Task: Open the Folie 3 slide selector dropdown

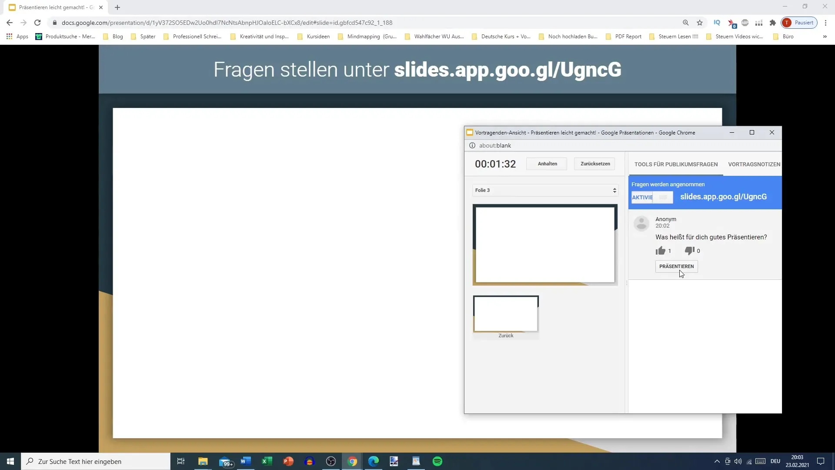Action: 545,190
